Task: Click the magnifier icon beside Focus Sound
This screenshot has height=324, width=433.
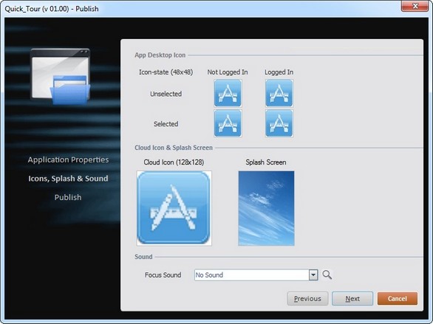Action: point(327,275)
